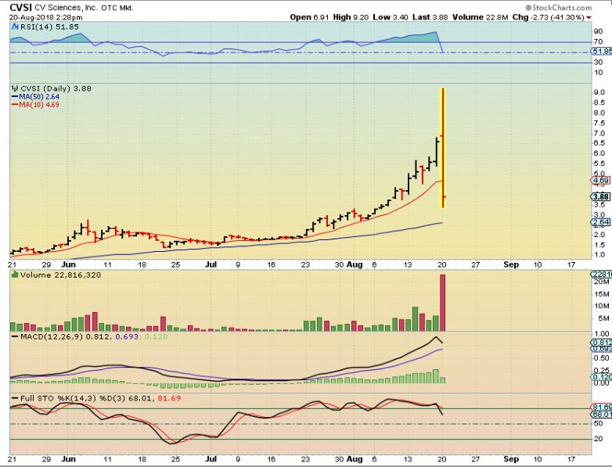This screenshot has height=467, width=612.
Task: Click the RSI(14) indicator icon
Action: [x=15, y=27]
